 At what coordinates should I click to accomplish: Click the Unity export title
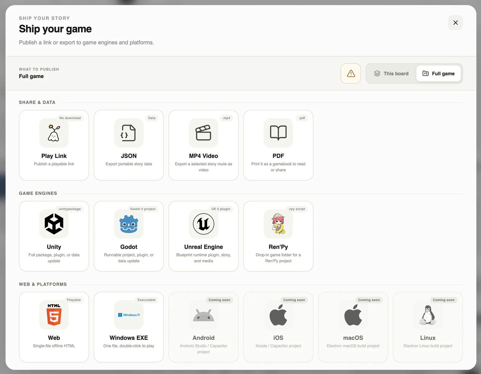pyautogui.click(x=54, y=247)
